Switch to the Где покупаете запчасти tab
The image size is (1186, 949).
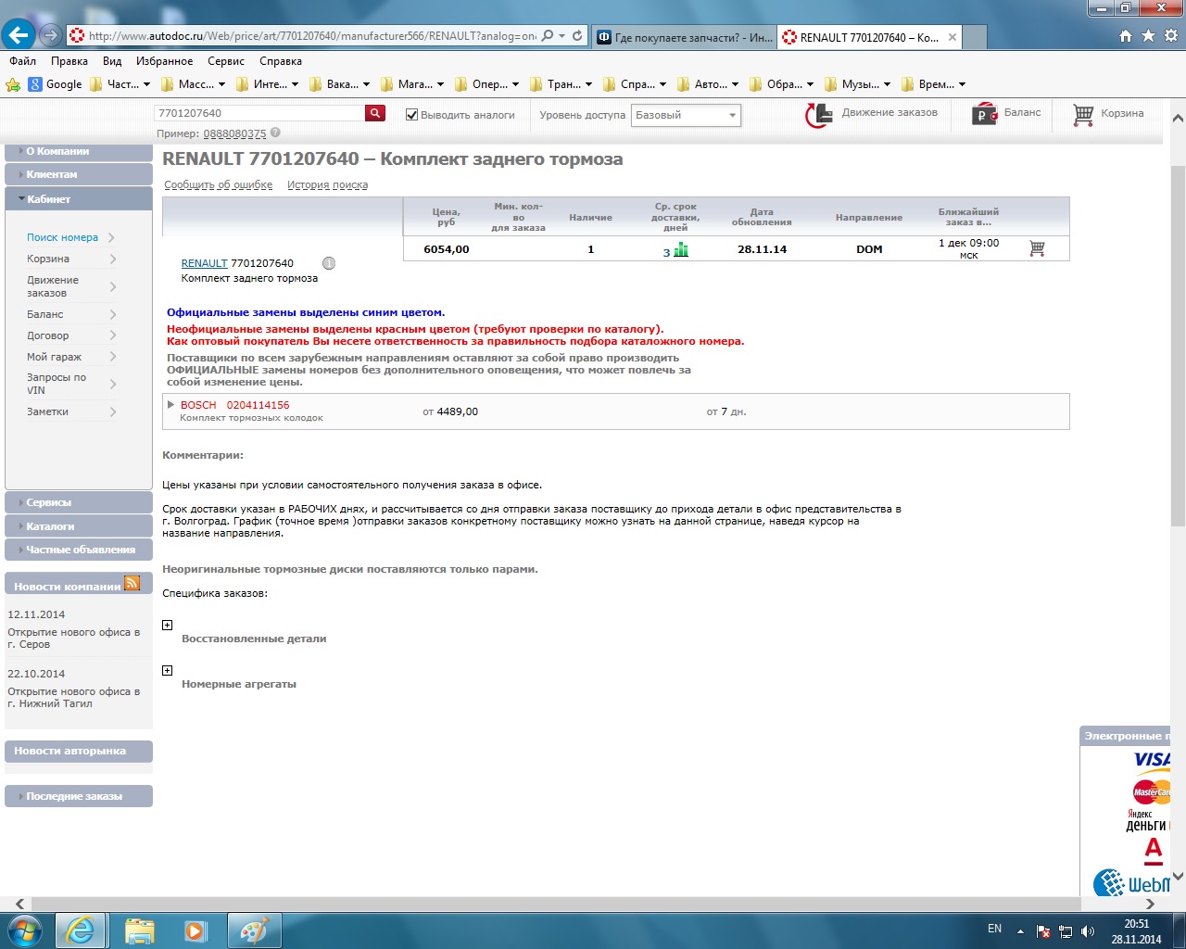click(x=684, y=37)
